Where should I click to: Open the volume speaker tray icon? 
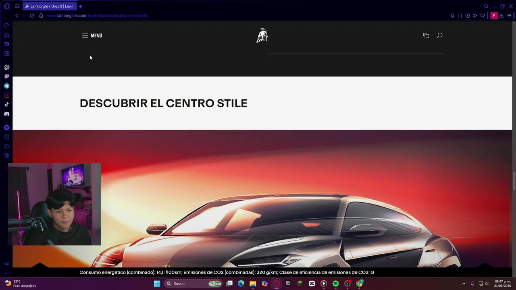(x=487, y=284)
